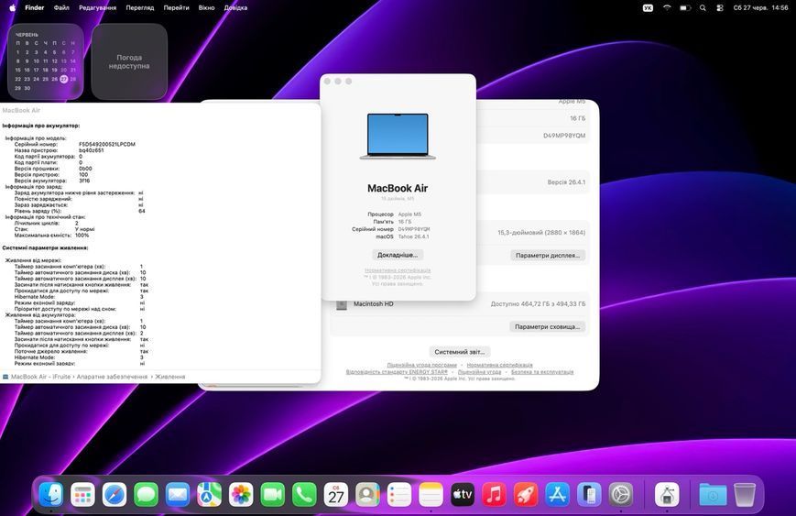The width and height of the screenshot is (796, 516).
Task: Open the red rocket app icon
Action: [526, 494]
